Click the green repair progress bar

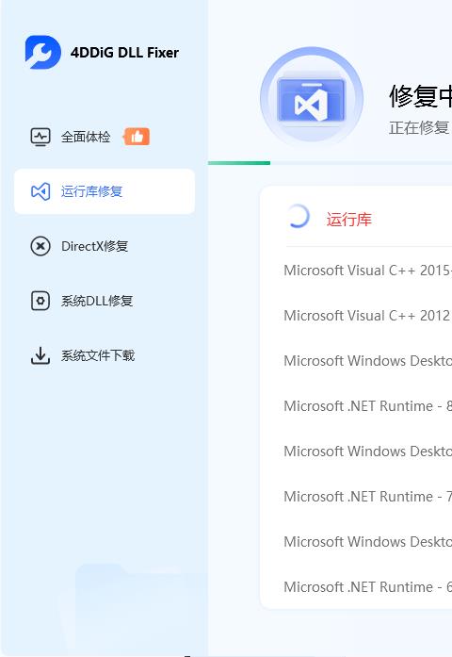pos(239,162)
